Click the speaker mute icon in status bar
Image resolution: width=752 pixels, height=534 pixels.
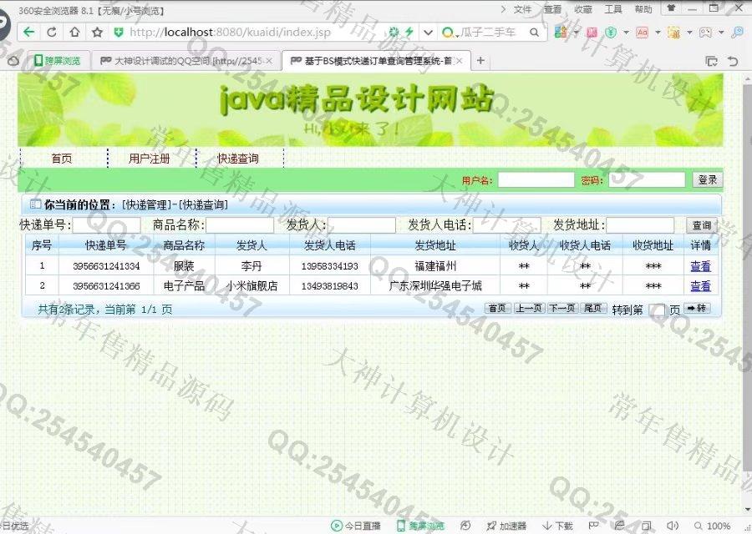click(x=673, y=526)
